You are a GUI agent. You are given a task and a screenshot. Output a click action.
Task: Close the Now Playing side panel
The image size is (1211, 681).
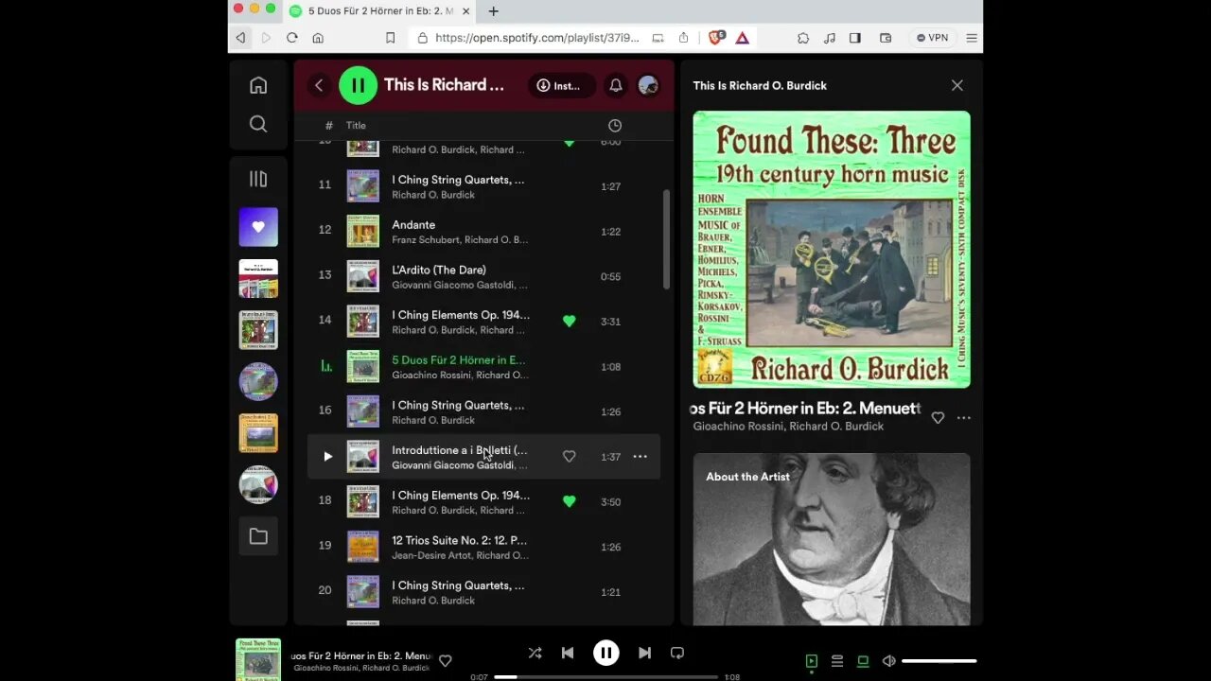[x=957, y=85]
